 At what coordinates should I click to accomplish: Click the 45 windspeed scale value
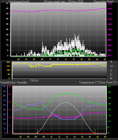7,9
